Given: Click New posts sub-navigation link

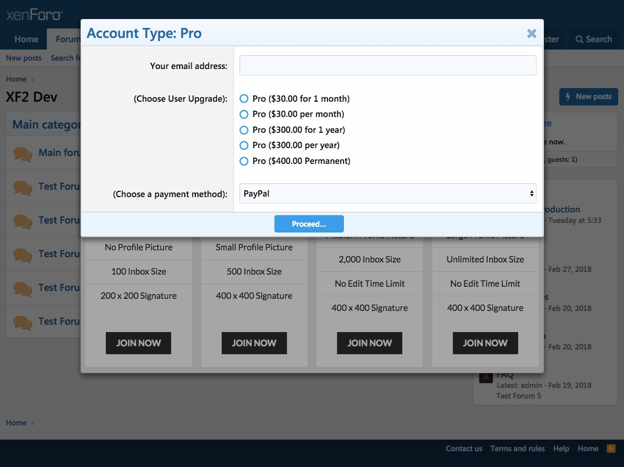Looking at the screenshot, I should coord(24,58).
